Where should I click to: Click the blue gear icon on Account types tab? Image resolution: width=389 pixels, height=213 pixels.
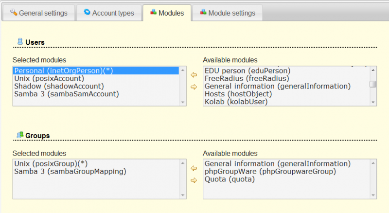pyautogui.click(x=87, y=12)
